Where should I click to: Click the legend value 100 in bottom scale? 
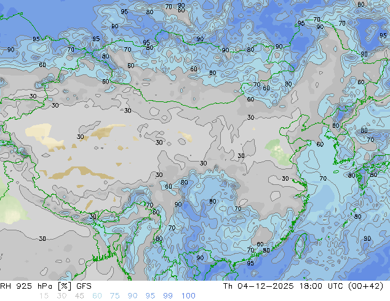[188, 296]
